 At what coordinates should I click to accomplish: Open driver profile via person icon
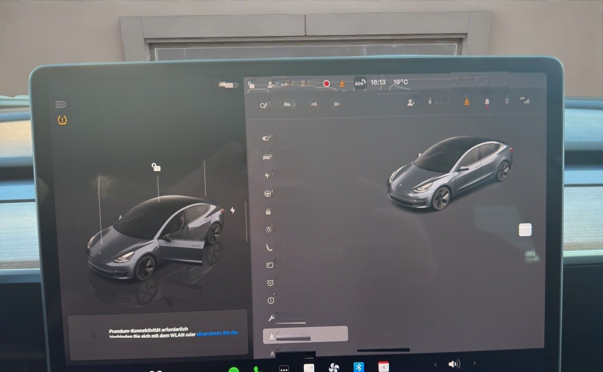click(410, 103)
